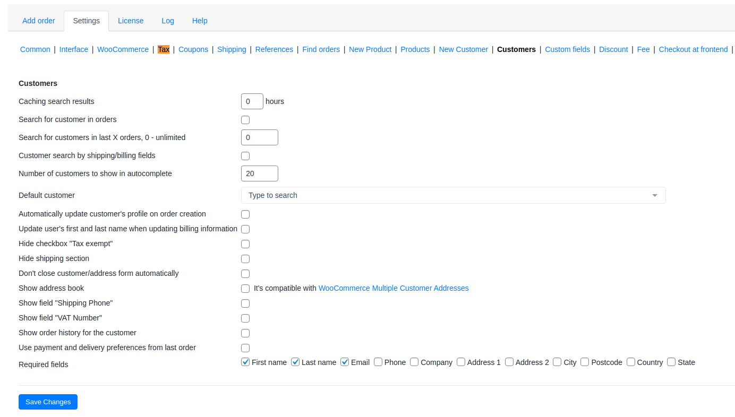Check Hide shipping section option
This screenshot has height=417, width=735.
pyautogui.click(x=245, y=259)
